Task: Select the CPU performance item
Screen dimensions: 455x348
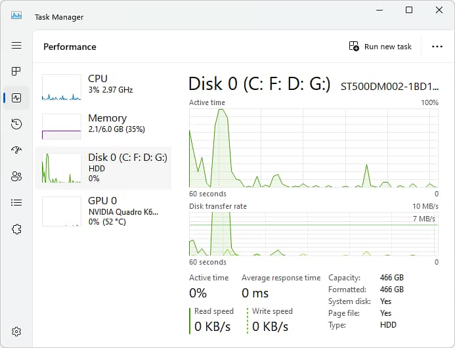Action: click(103, 87)
